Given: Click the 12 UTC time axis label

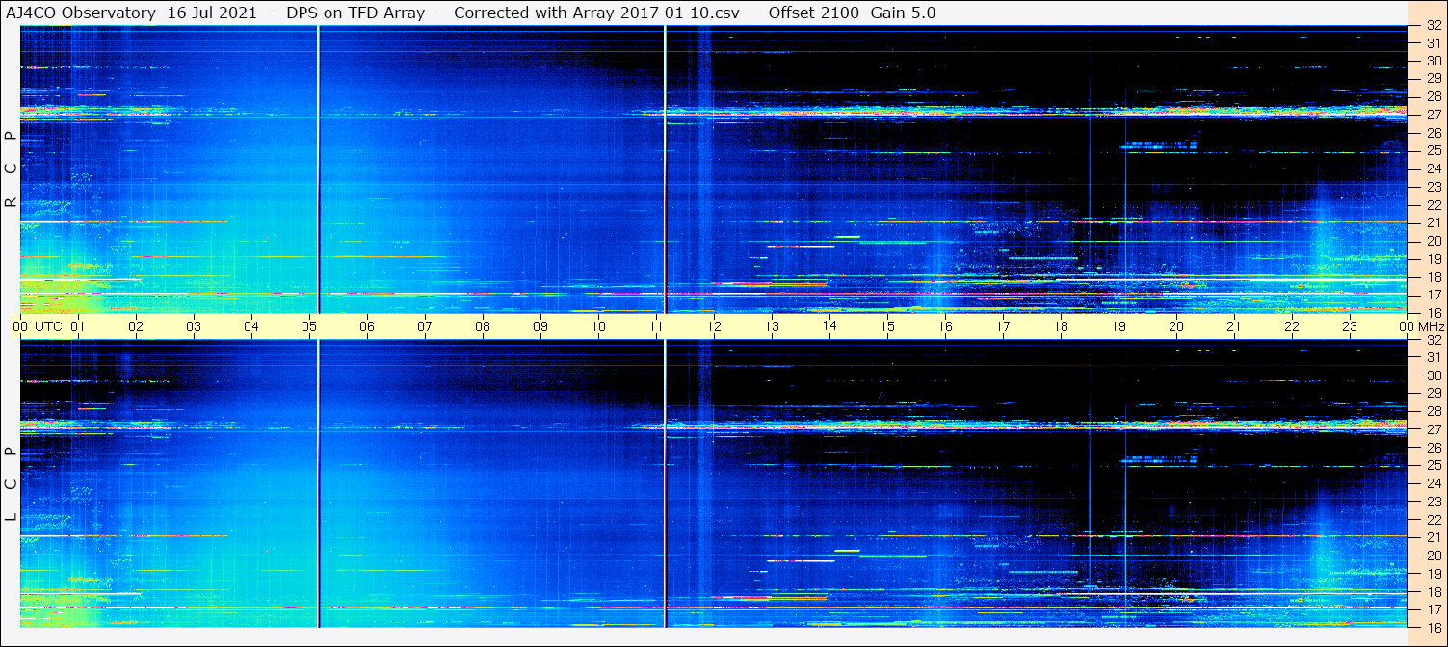Looking at the screenshot, I should 714,326.
